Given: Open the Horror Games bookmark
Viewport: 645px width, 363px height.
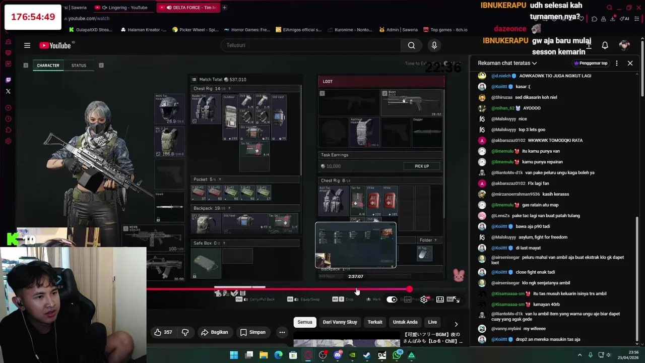Looking at the screenshot, I should 247,30.
